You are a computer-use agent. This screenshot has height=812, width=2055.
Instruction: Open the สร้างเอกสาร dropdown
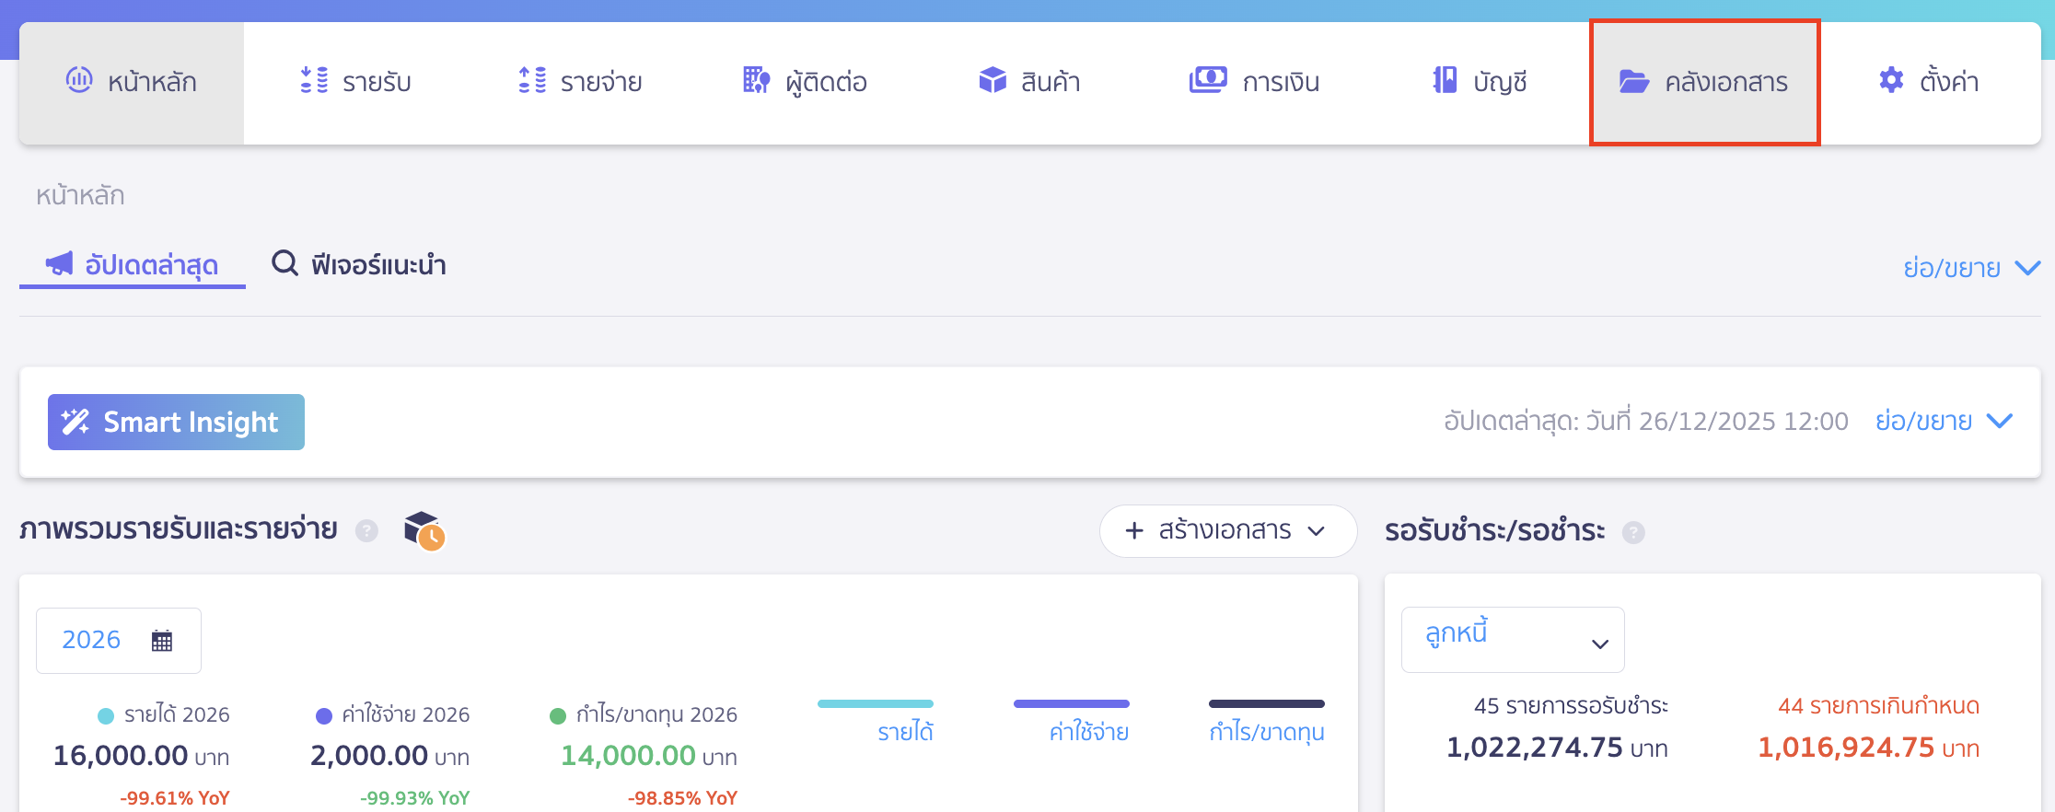click(1227, 531)
